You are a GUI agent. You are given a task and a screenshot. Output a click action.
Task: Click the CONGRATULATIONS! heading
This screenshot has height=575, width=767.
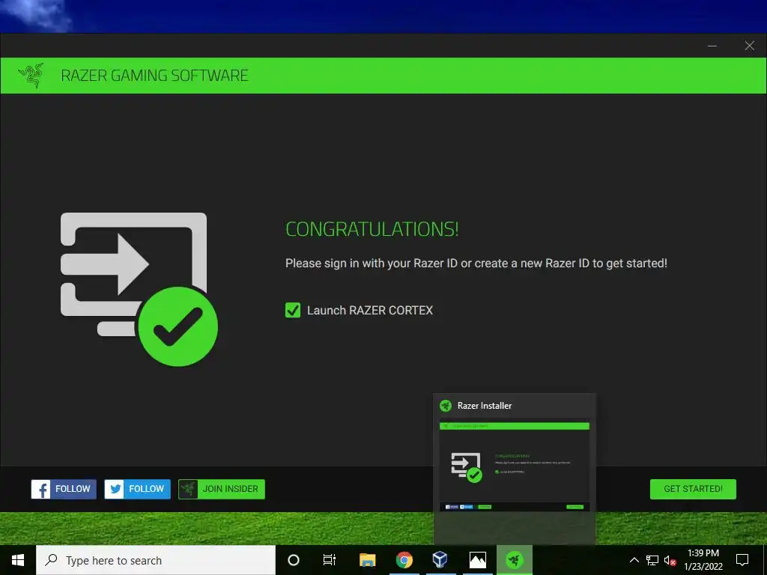pos(372,229)
